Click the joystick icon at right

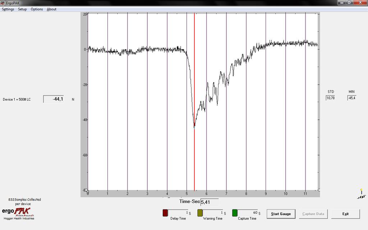[362, 194]
